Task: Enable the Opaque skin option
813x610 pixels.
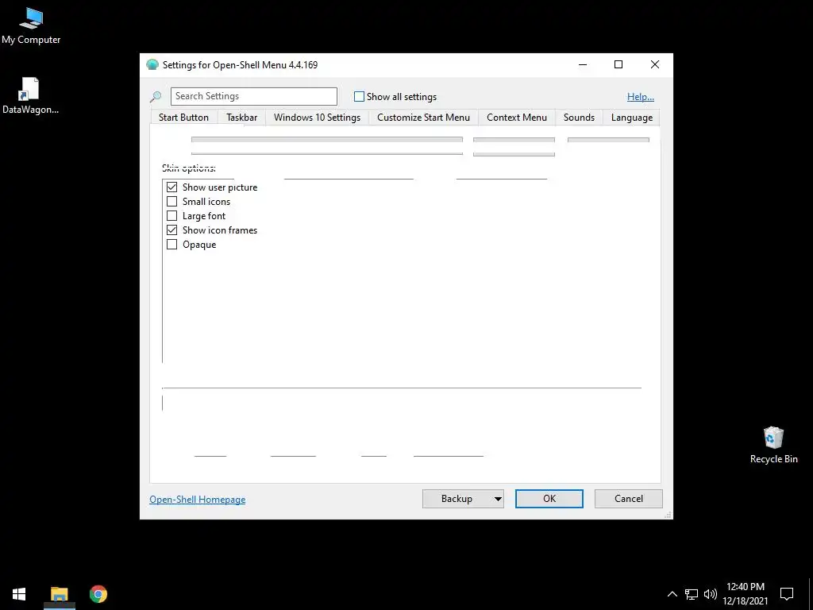Action: [171, 245]
